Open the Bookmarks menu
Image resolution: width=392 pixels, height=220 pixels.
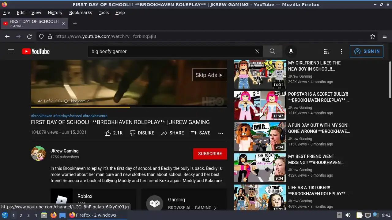[81, 13]
